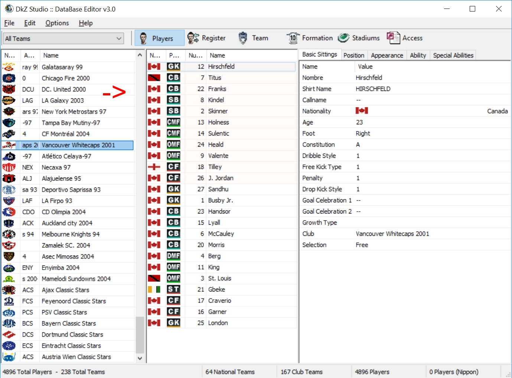Click the Foot value Right
The image size is (512, 378).
(363, 133)
